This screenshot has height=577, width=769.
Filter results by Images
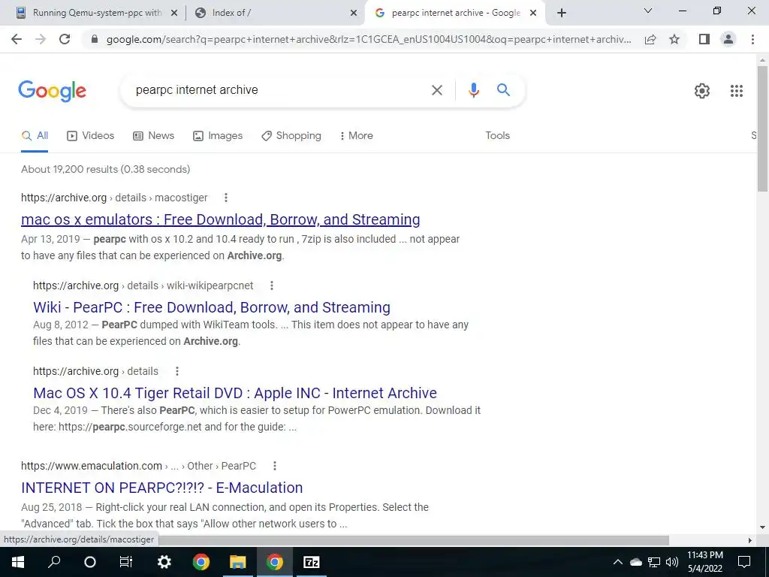[x=218, y=136]
